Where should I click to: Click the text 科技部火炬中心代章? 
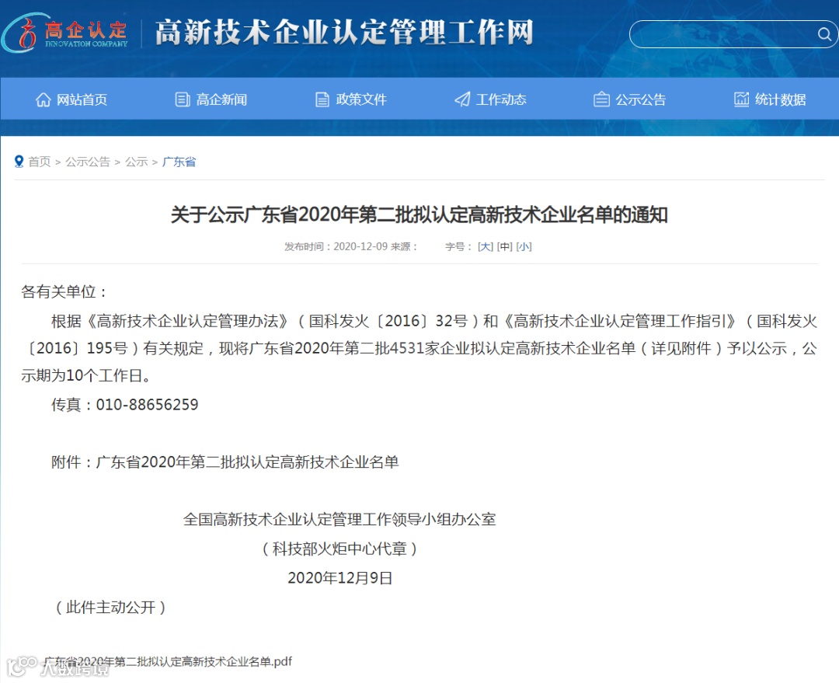click(x=339, y=549)
